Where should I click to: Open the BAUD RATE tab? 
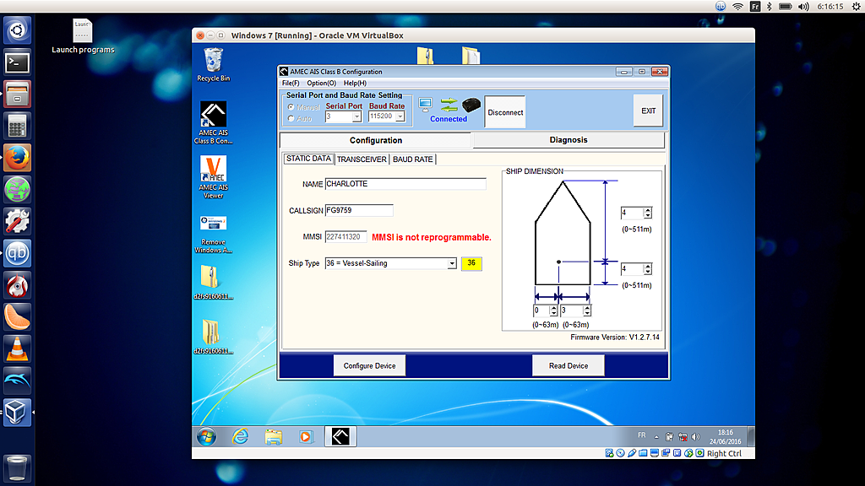click(x=412, y=159)
